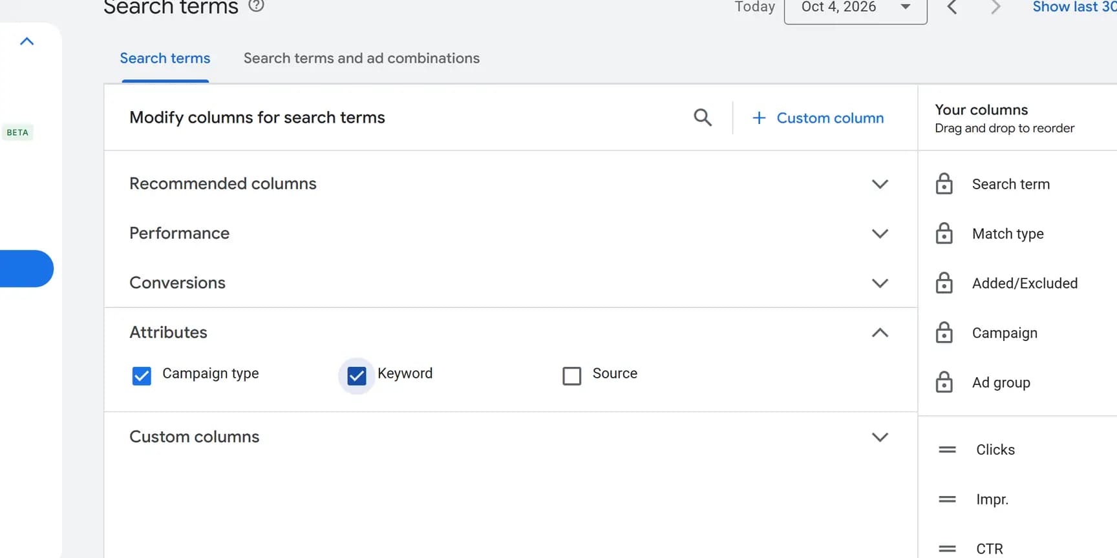Click the lock icon beside Campaign
The image size is (1117, 558).
pyautogui.click(x=944, y=333)
